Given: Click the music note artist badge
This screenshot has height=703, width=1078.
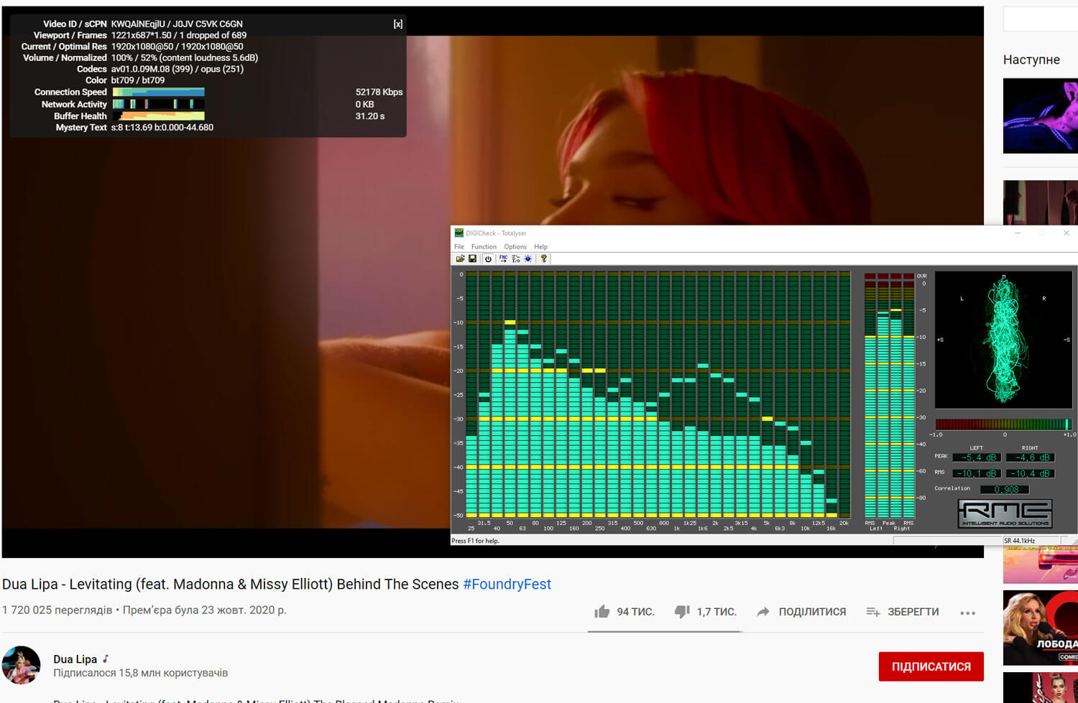Looking at the screenshot, I should (106, 658).
